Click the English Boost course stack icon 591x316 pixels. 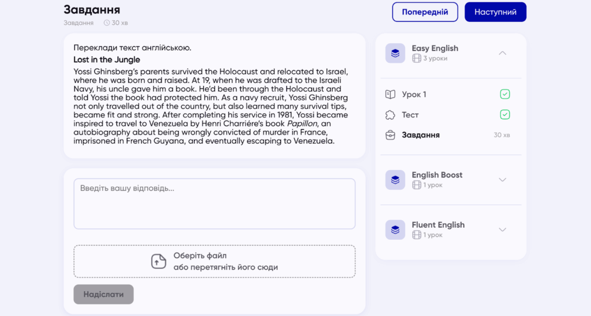coord(395,180)
